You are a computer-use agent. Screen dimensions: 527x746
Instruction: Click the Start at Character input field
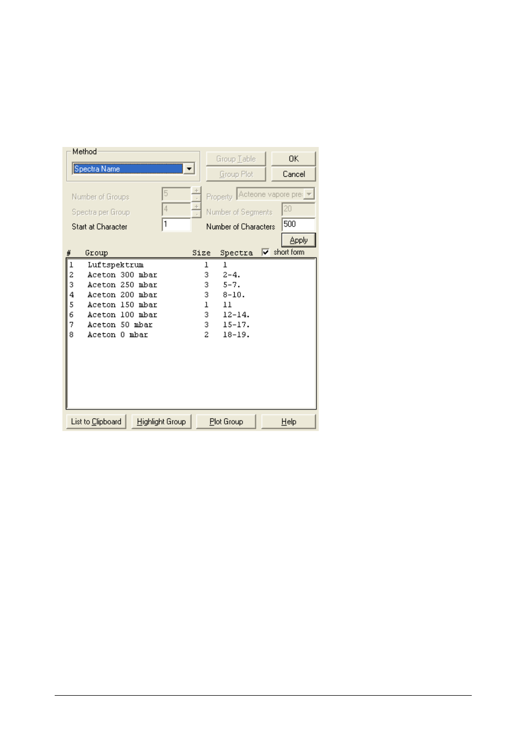[x=176, y=224]
